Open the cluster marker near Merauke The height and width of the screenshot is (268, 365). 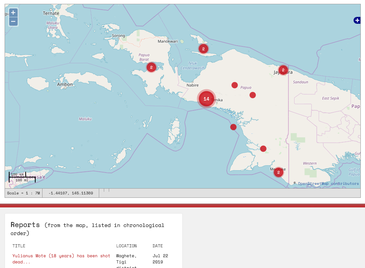(x=278, y=172)
